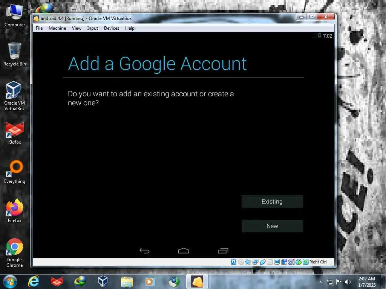Screen dimensions: 386x289
Task: Click the Action Center flag tray icon
Action: click(x=339, y=282)
